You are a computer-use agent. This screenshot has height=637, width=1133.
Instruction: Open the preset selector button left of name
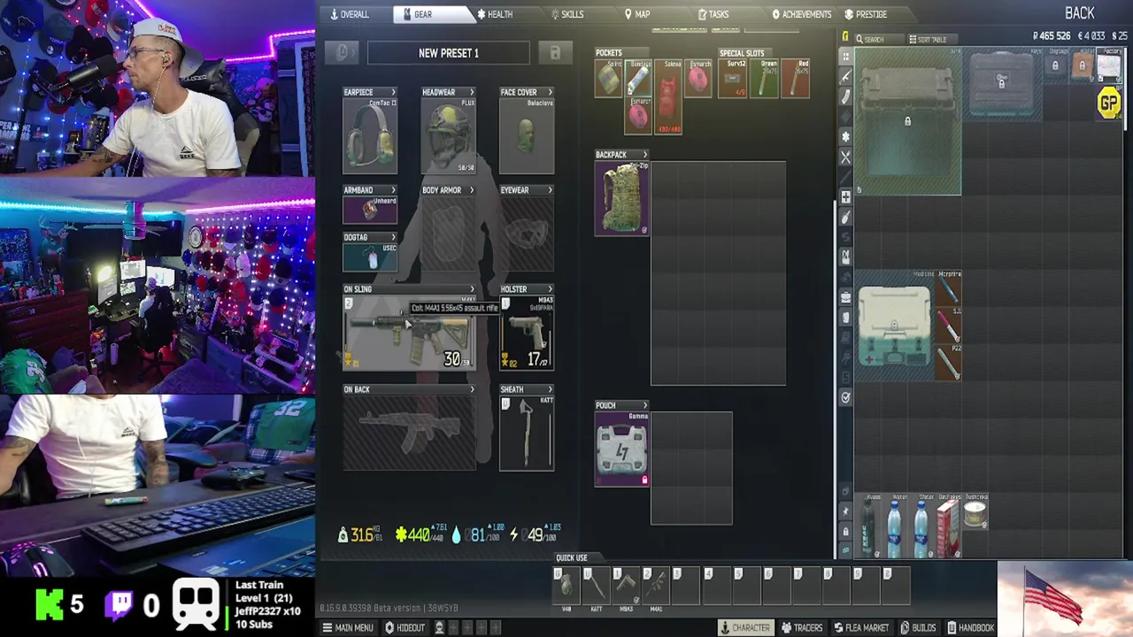[x=343, y=53]
